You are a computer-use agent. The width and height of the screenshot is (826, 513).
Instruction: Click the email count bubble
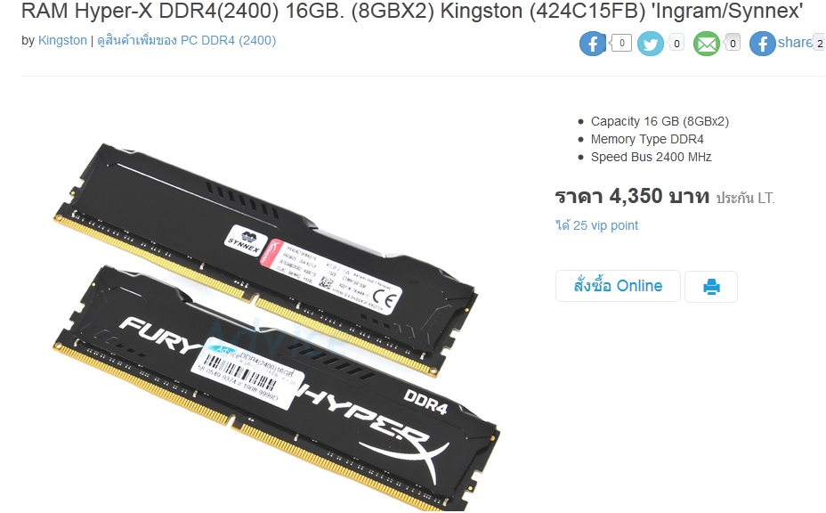[x=732, y=43]
